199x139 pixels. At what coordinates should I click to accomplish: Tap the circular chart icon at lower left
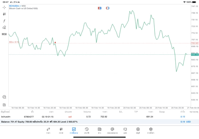pos(4,97)
